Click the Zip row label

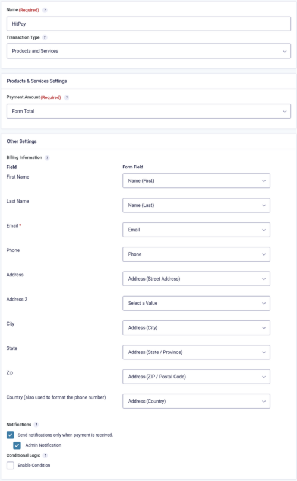coord(10,373)
